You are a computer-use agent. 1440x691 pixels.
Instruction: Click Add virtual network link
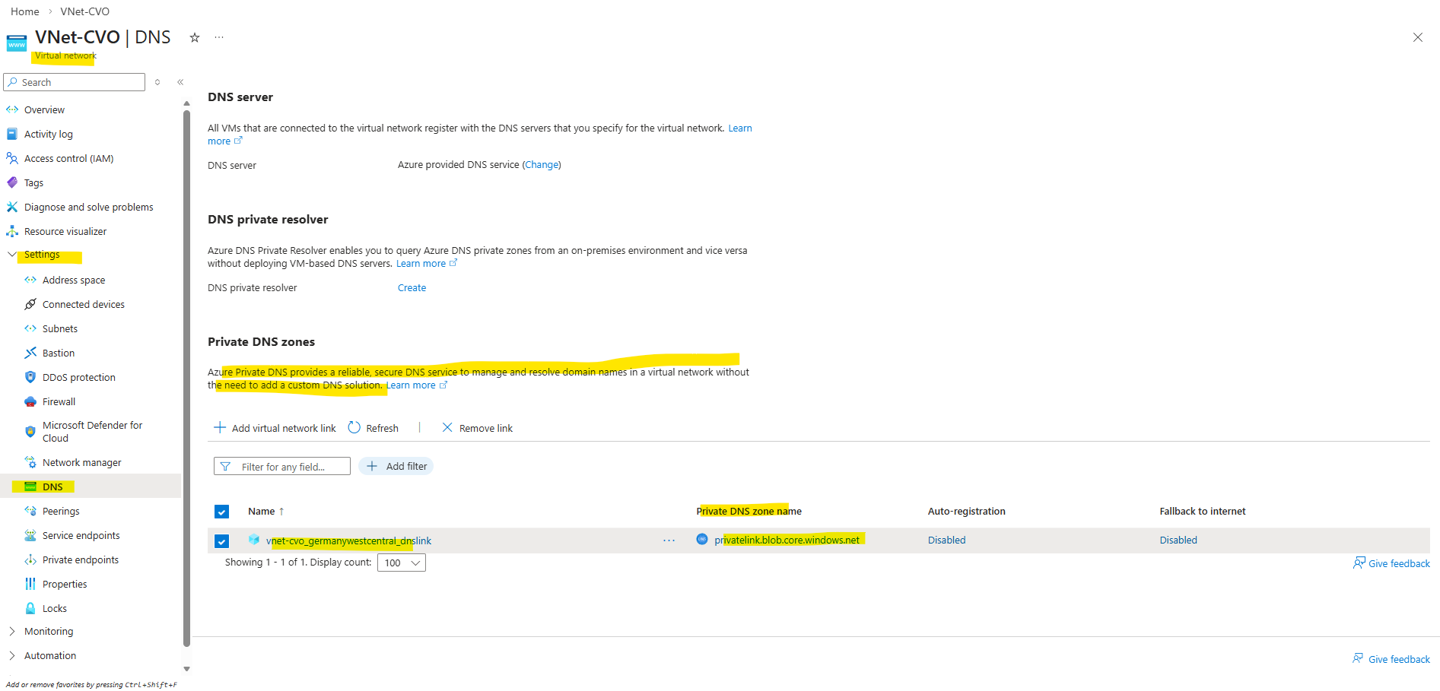[x=275, y=428]
